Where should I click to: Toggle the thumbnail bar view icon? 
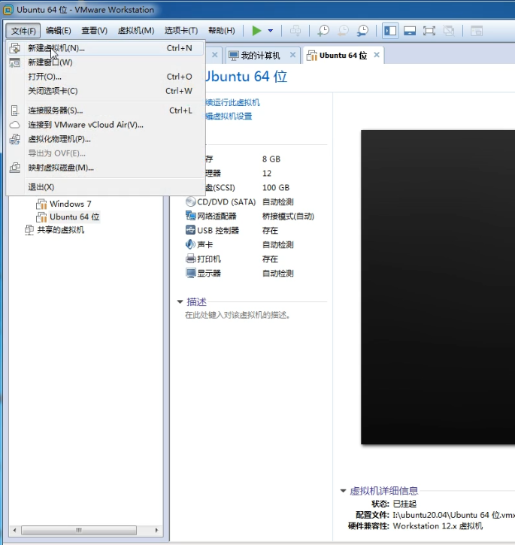(410, 31)
